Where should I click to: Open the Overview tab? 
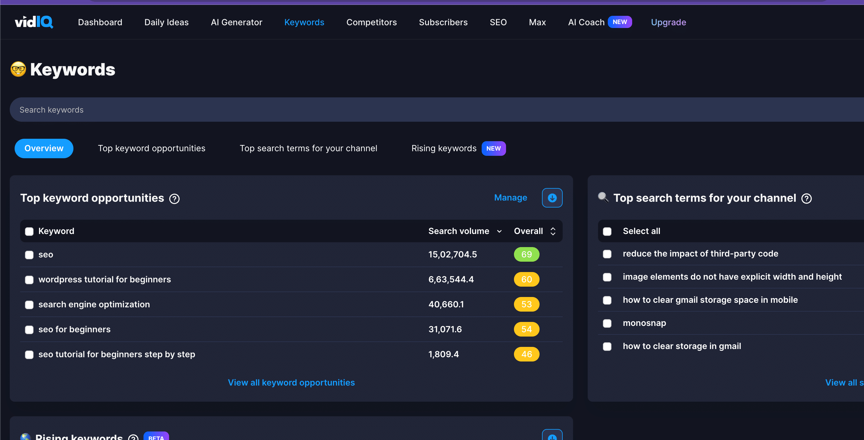click(x=44, y=148)
